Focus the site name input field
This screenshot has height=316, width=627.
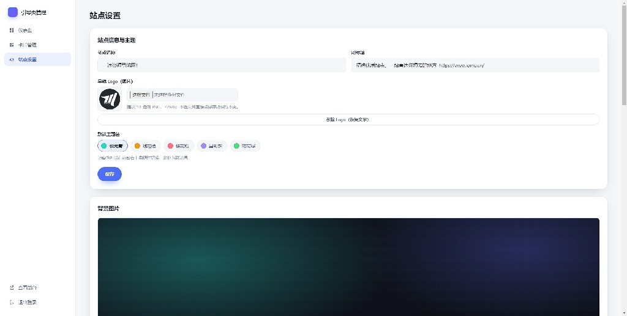[x=222, y=65]
